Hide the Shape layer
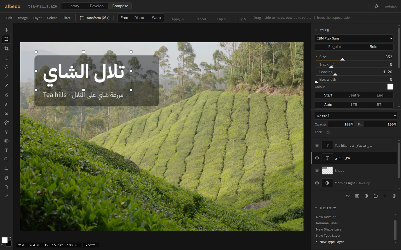This screenshot has height=250, width=401. click(x=317, y=170)
